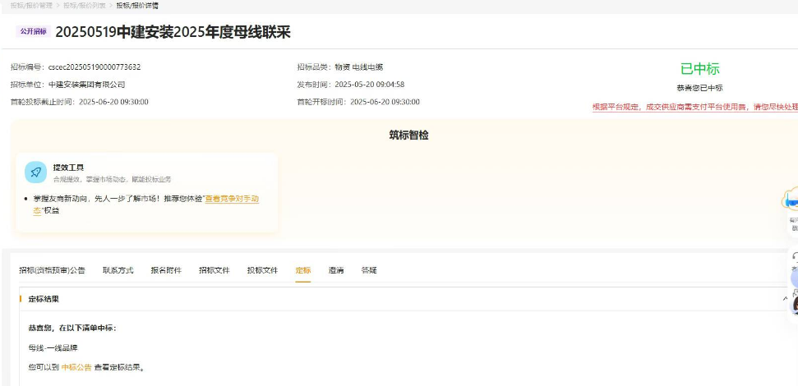798x386 pixels.
Task: Open the 报名附件 tab
Action: tap(166, 270)
